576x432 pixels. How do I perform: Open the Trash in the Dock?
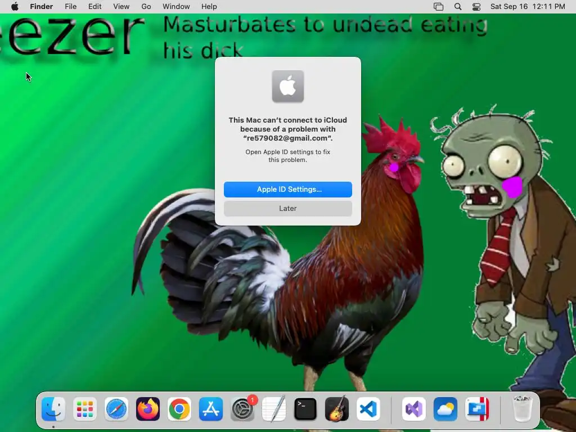click(x=522, y=409)
